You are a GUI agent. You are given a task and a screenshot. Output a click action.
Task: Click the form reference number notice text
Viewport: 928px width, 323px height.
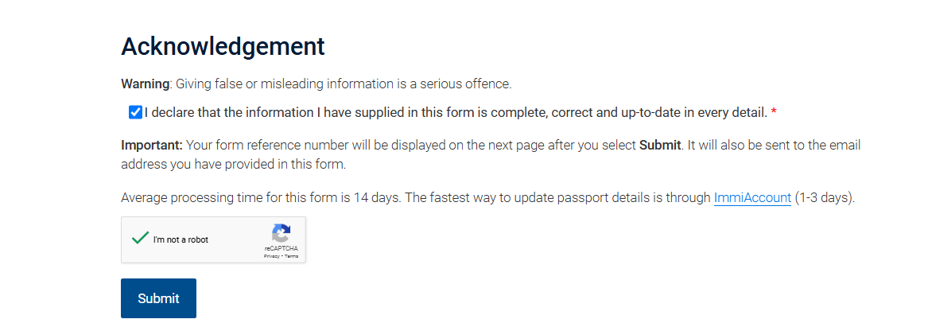pyautogui.click(x=491, y=154)
